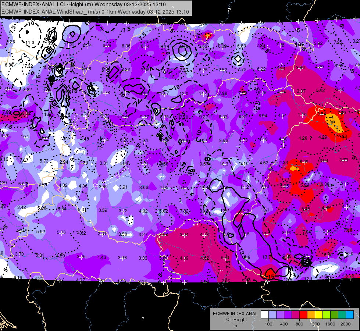Image resolution: width=360 pixels, height=331 pixels.
Task: Click the teal legend color swatch
Action: point(342,315)
